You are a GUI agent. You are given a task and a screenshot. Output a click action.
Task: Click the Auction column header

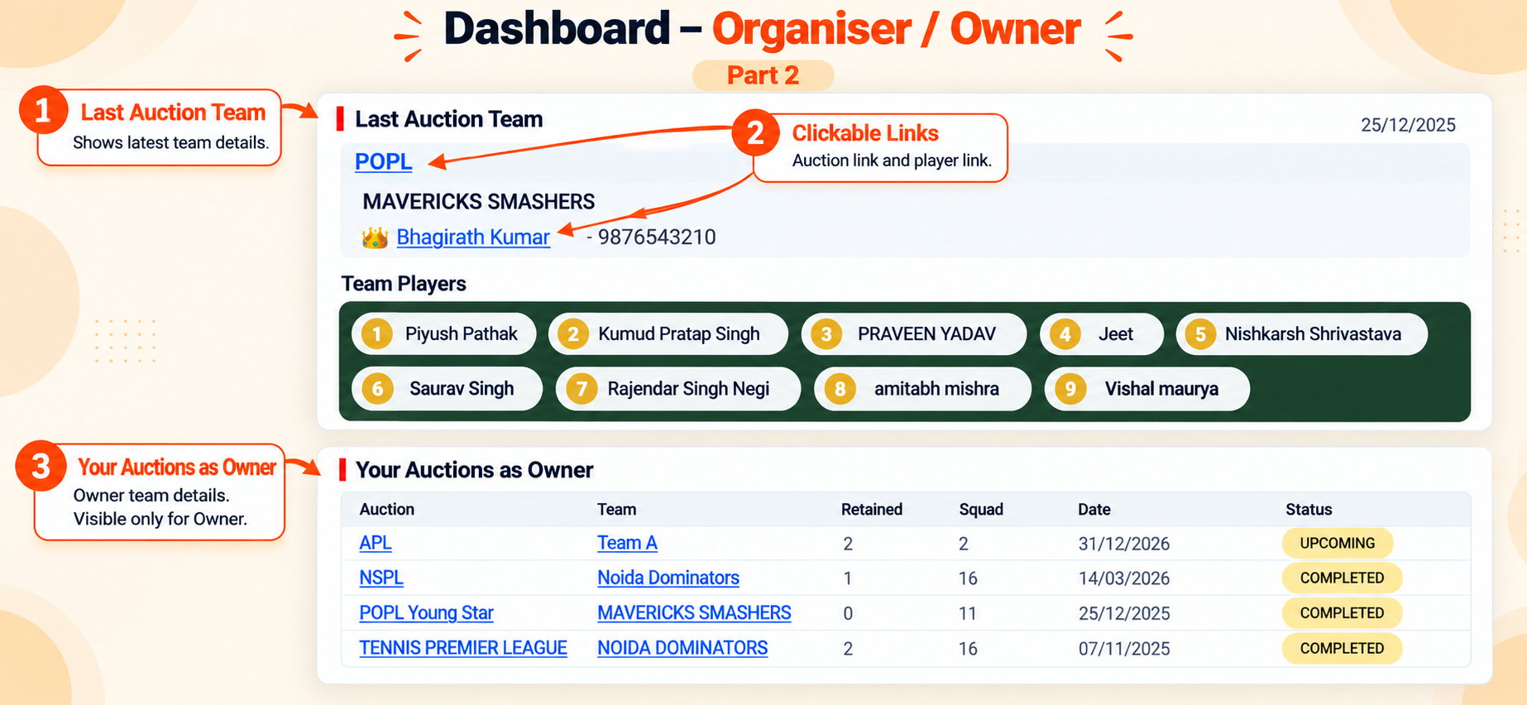386,510
